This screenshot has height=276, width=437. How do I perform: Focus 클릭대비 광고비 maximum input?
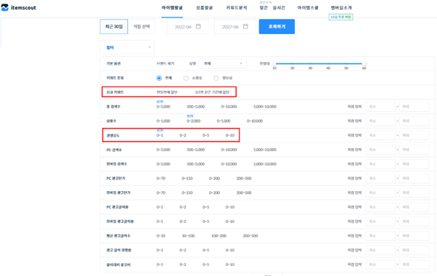[x=414, y=264]
